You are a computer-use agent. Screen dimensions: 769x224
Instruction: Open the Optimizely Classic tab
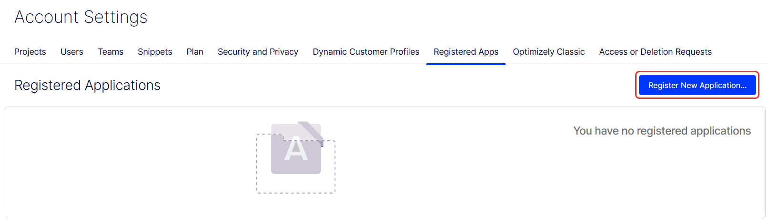pos(549,52)
